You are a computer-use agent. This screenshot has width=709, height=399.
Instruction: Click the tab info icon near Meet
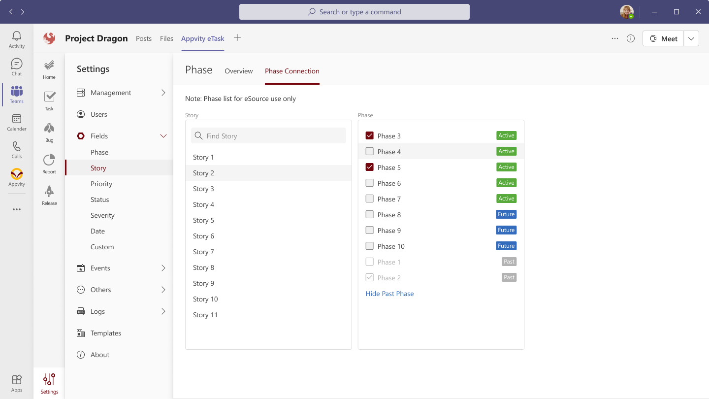[x=631, y=38]
